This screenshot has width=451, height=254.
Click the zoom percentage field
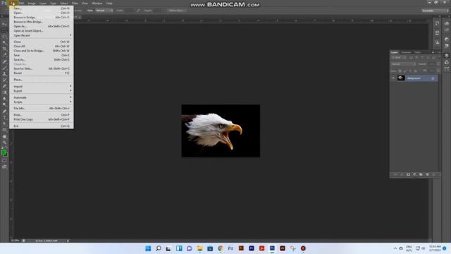pyautogui.click(x=15, y=241)
